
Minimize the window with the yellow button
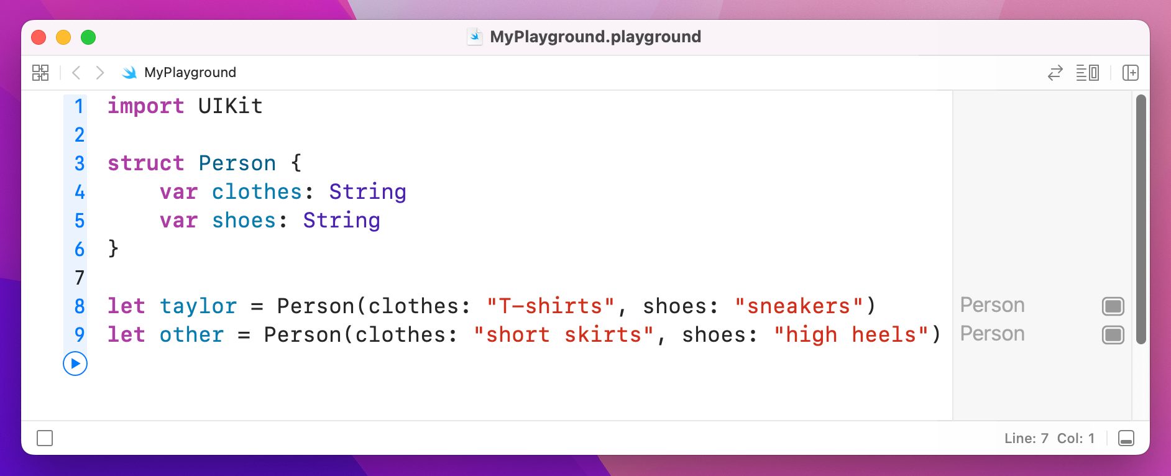(63, 37)
